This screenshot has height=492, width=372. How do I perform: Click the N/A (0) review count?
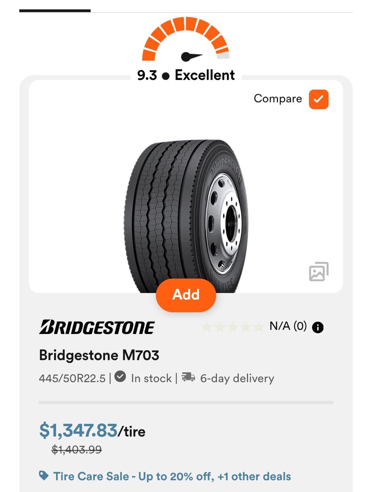(x=288, y=326)
